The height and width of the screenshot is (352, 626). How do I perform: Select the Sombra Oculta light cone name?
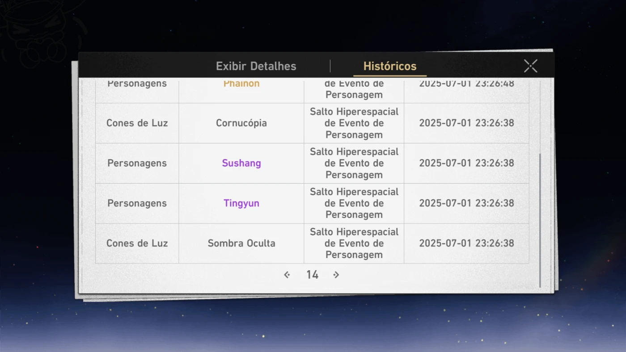tap(241, 243)
